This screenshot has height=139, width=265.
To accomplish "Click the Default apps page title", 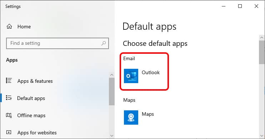I will click(149, 27).
